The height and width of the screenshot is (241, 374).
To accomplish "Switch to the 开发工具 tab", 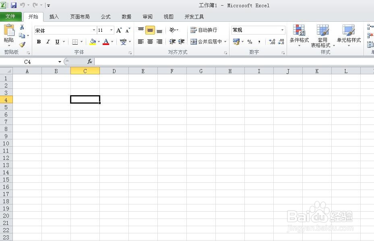I will [194, 16].
